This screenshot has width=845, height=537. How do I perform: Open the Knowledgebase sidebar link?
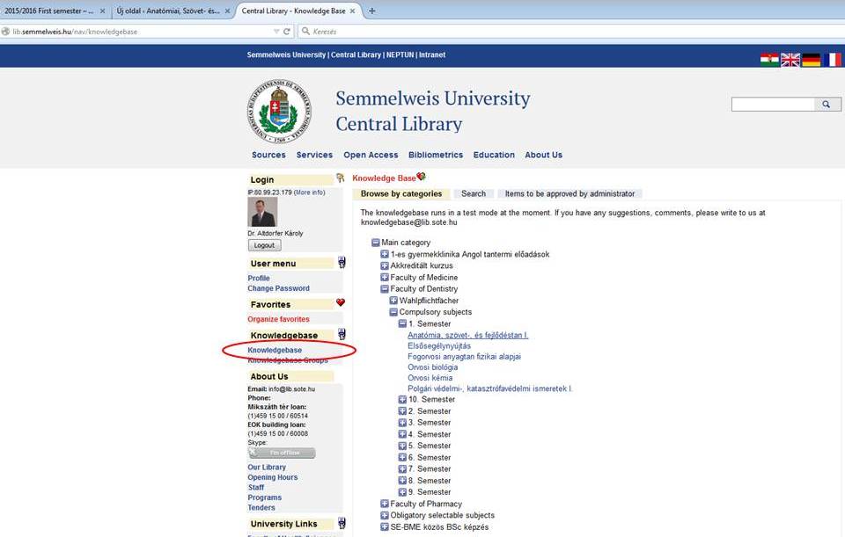(275, 350)
